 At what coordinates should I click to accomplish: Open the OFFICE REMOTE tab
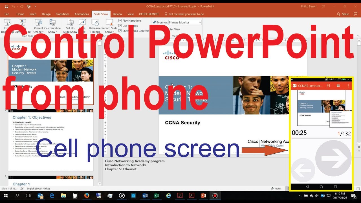[149, 14]
